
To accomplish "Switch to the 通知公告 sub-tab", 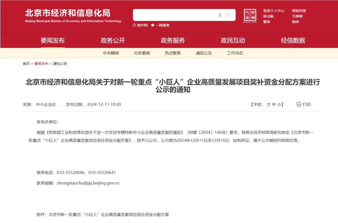I will 204,53.
